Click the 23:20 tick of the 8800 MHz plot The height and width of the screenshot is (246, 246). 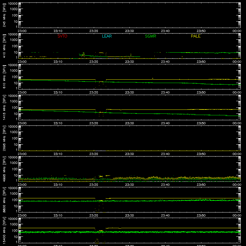pyautogui.click(x=94, y=216)
